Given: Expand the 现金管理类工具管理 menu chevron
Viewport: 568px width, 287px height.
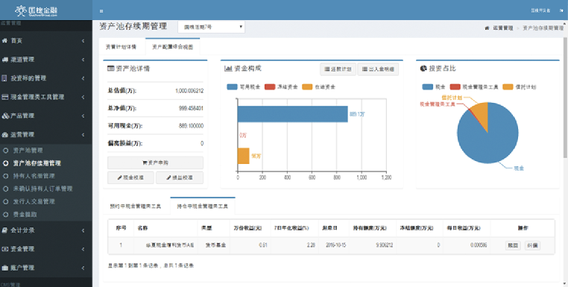Looking at the screenshot, I should (83, 97).
